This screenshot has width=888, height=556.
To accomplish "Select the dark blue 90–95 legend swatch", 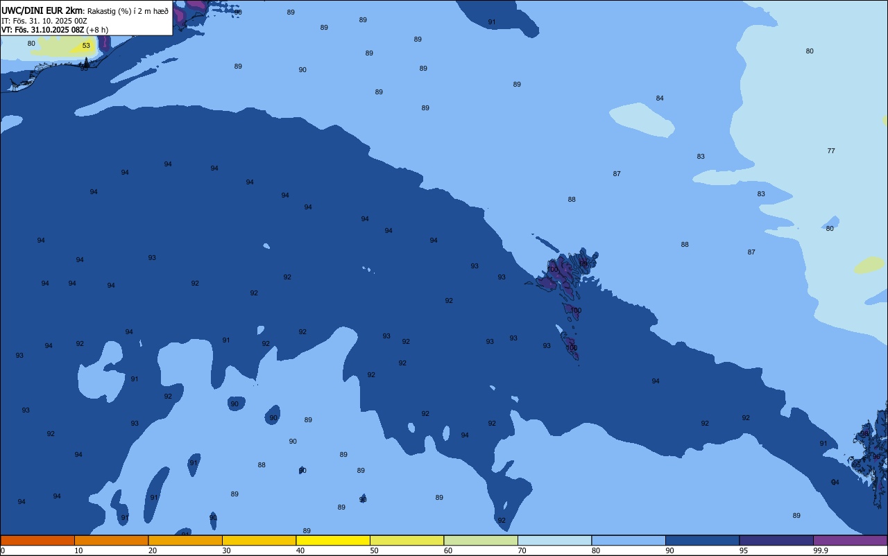I will coord(702,540).
